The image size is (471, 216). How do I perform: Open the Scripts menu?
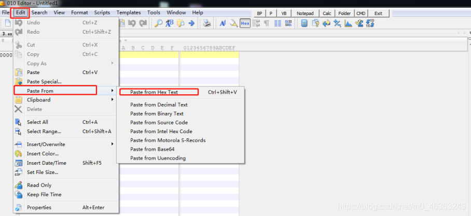click(102, 12)
